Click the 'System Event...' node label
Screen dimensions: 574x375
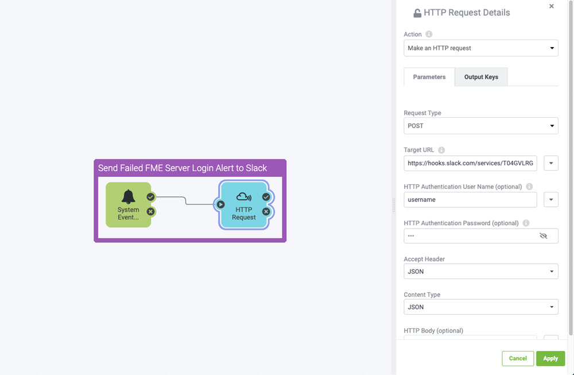[128, 213]
